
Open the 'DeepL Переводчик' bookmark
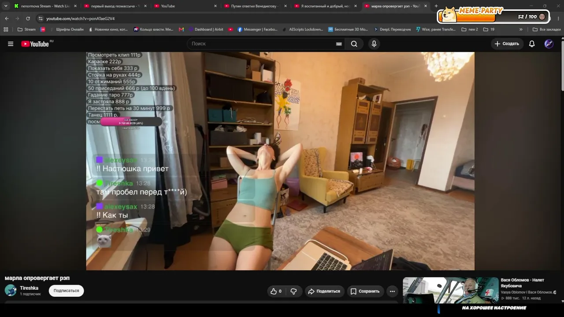(x=392, y=29)
